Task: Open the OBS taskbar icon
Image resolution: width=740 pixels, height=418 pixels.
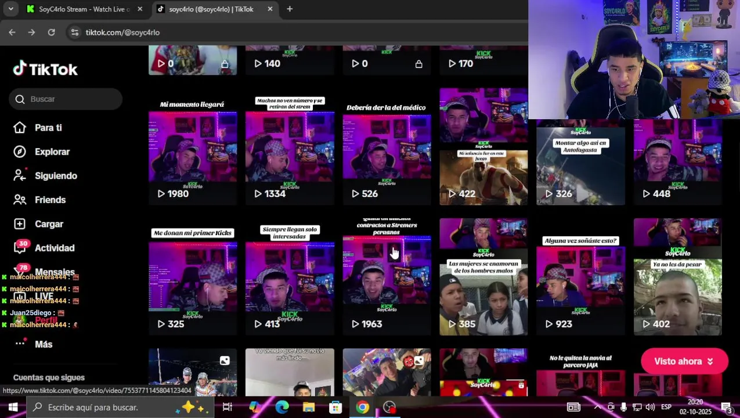Action: tap(389, 408)
